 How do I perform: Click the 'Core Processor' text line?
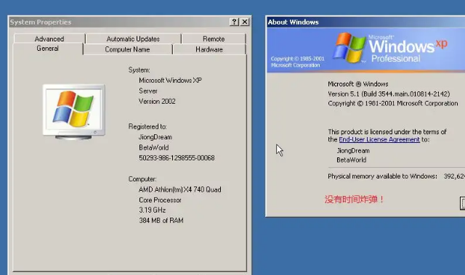160,200
